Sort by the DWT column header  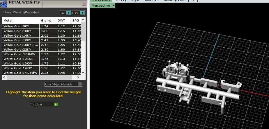pos(63,20)
